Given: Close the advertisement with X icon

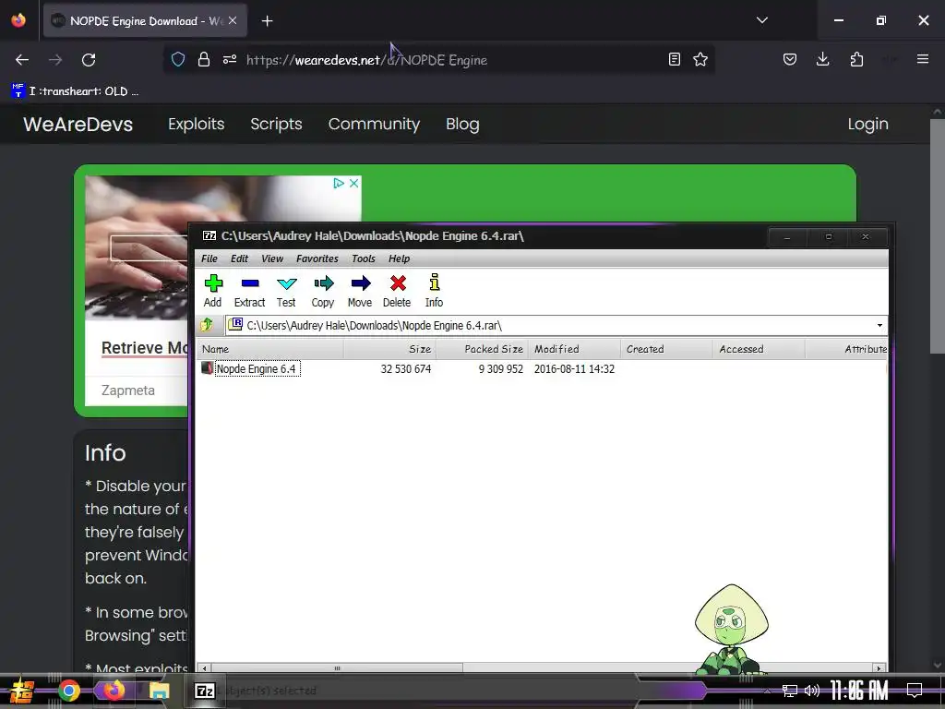Looking at the screenshot, I should pyautogui.click(x=354, y=183).
